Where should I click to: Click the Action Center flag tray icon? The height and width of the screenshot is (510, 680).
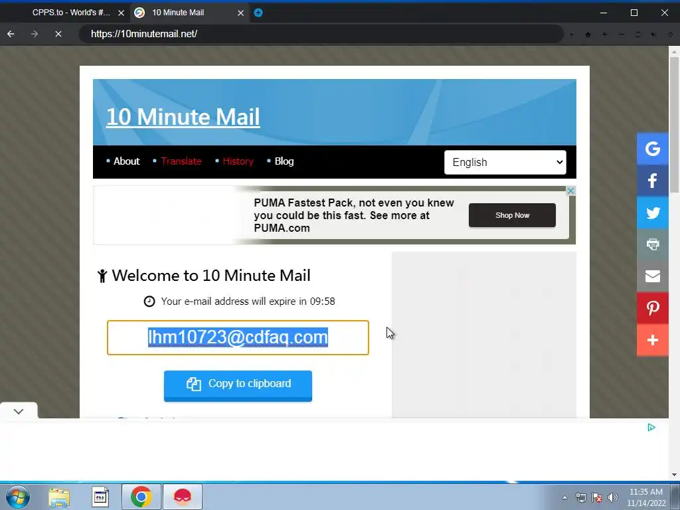pyautogui.click(x=597, y=497)
